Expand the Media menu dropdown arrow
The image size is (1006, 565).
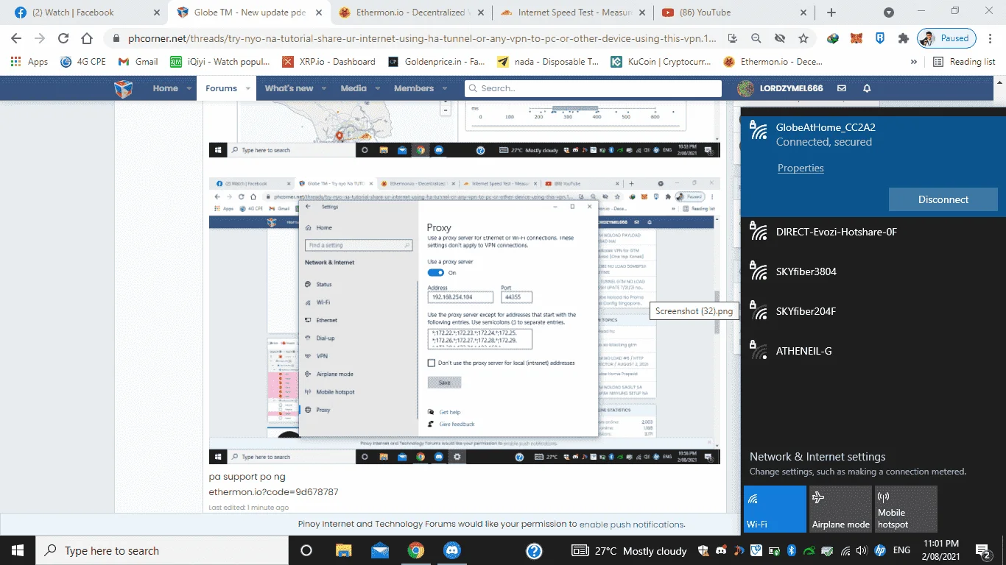coord(377,88)
